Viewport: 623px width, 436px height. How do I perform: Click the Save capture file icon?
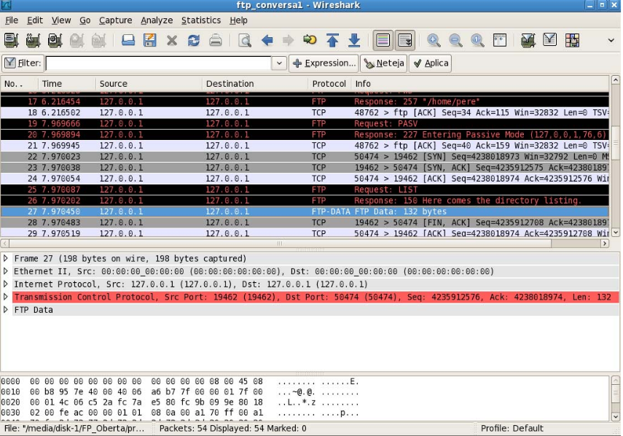[150, 40]
